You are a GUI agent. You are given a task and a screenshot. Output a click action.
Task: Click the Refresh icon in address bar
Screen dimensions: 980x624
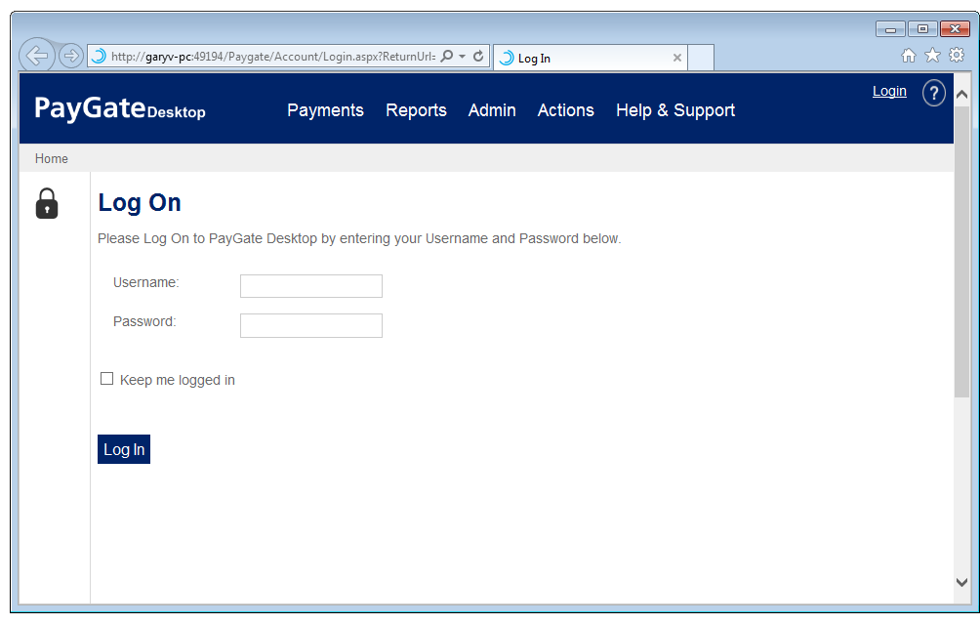point(478,57)
